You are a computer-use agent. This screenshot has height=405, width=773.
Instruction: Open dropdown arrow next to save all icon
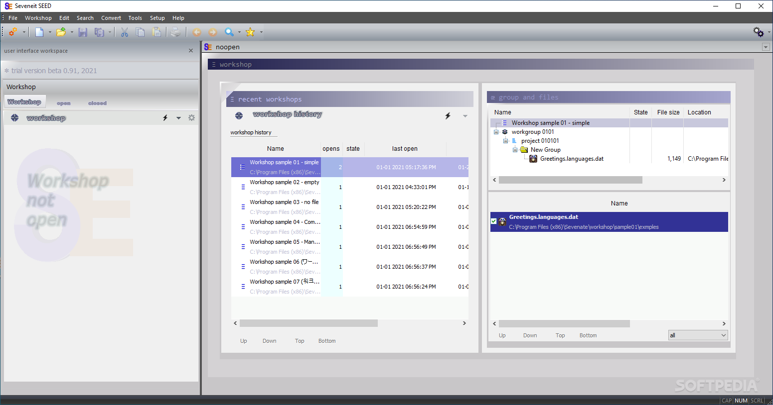pyautogui.click(x=110, y=32)
